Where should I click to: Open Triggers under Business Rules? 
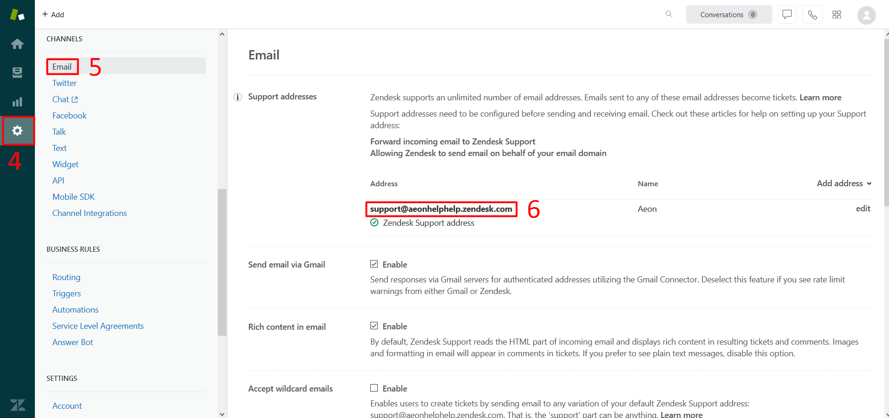(x=67, y=294)
